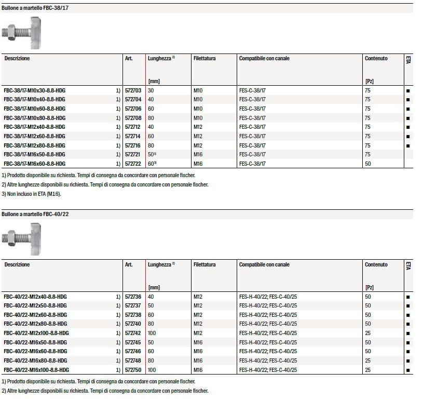Select the Lunghezza column header in the first table
Image resolution: width=423 pixels, height=401 pixels.
point(160,58)
